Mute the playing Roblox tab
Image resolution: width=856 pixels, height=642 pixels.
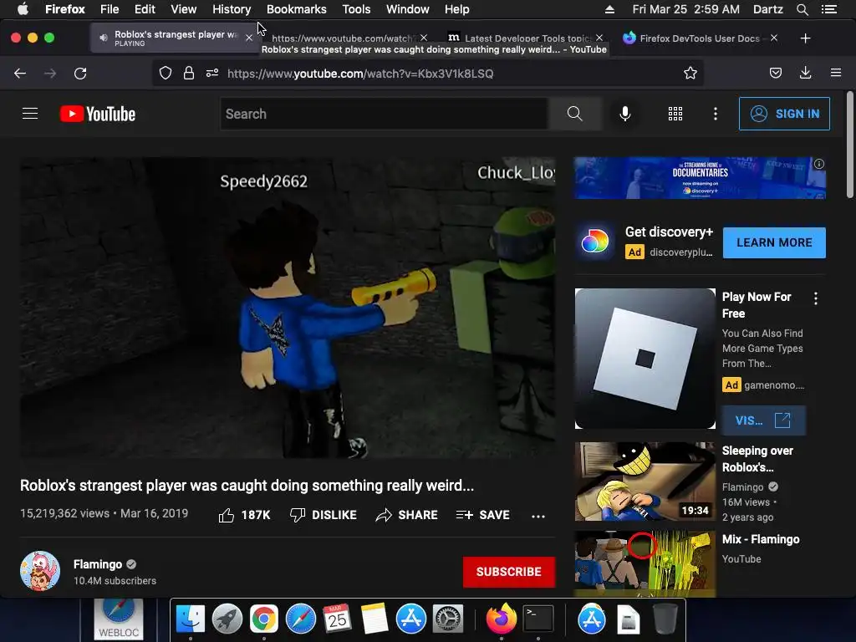click(x=103, y=38)
